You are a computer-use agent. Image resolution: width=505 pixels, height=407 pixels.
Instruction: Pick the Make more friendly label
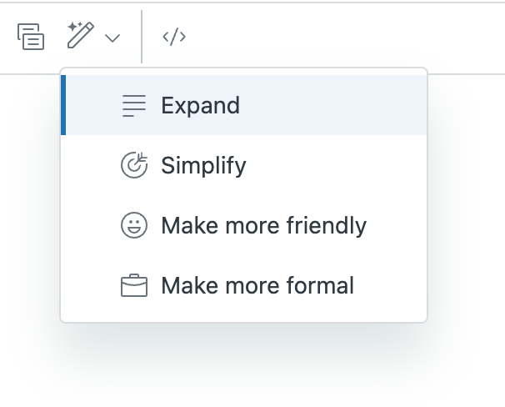pyautogui.click(x=263, y=225)
